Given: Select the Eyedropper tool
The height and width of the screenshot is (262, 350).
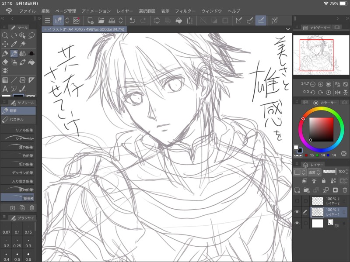Looking at the screenshot, I should click(x=14, y=44).
